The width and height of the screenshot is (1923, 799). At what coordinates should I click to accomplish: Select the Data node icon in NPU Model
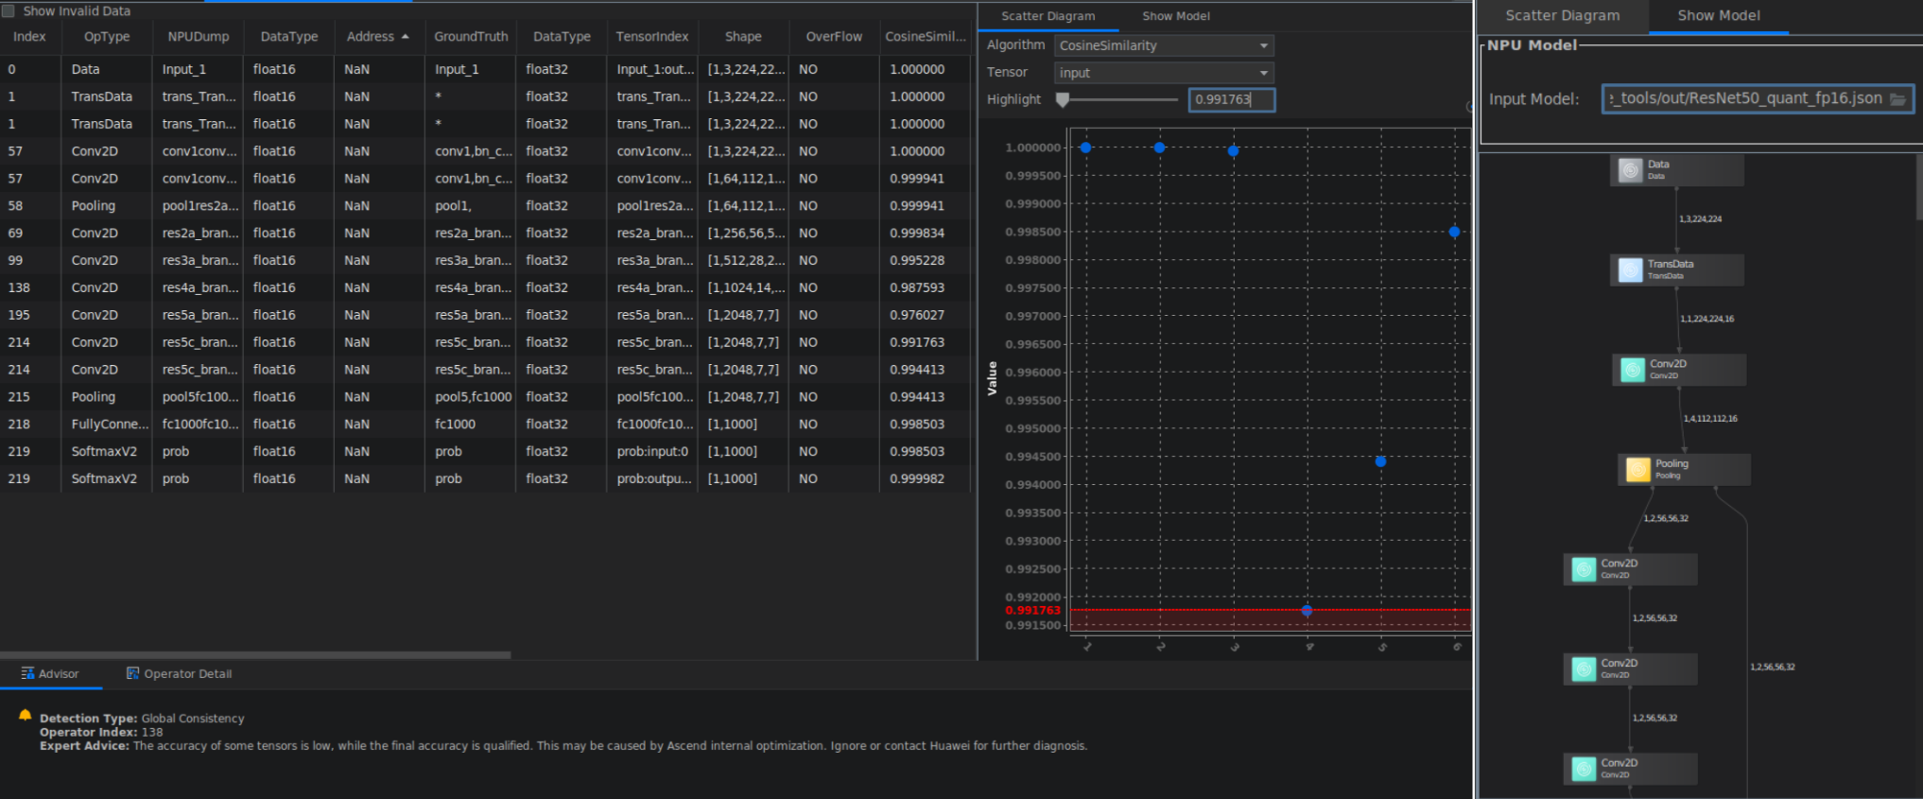click(x=1630, y=170)
